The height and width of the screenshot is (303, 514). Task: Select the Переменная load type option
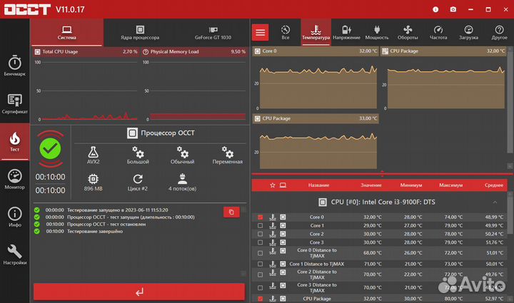point(228,155)
